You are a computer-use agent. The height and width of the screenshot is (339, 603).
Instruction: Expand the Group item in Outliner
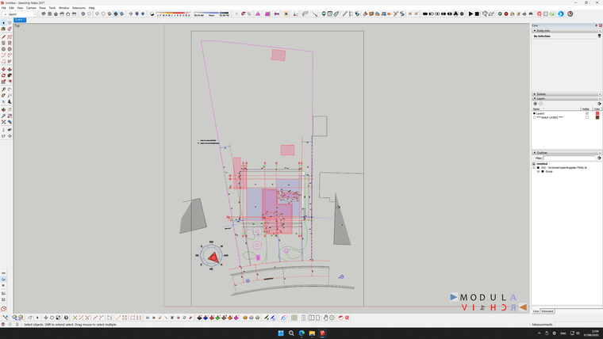click(539, 172)
